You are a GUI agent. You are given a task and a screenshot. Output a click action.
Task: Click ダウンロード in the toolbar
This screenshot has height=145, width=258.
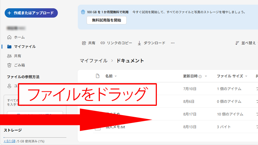tap(151, 43)
